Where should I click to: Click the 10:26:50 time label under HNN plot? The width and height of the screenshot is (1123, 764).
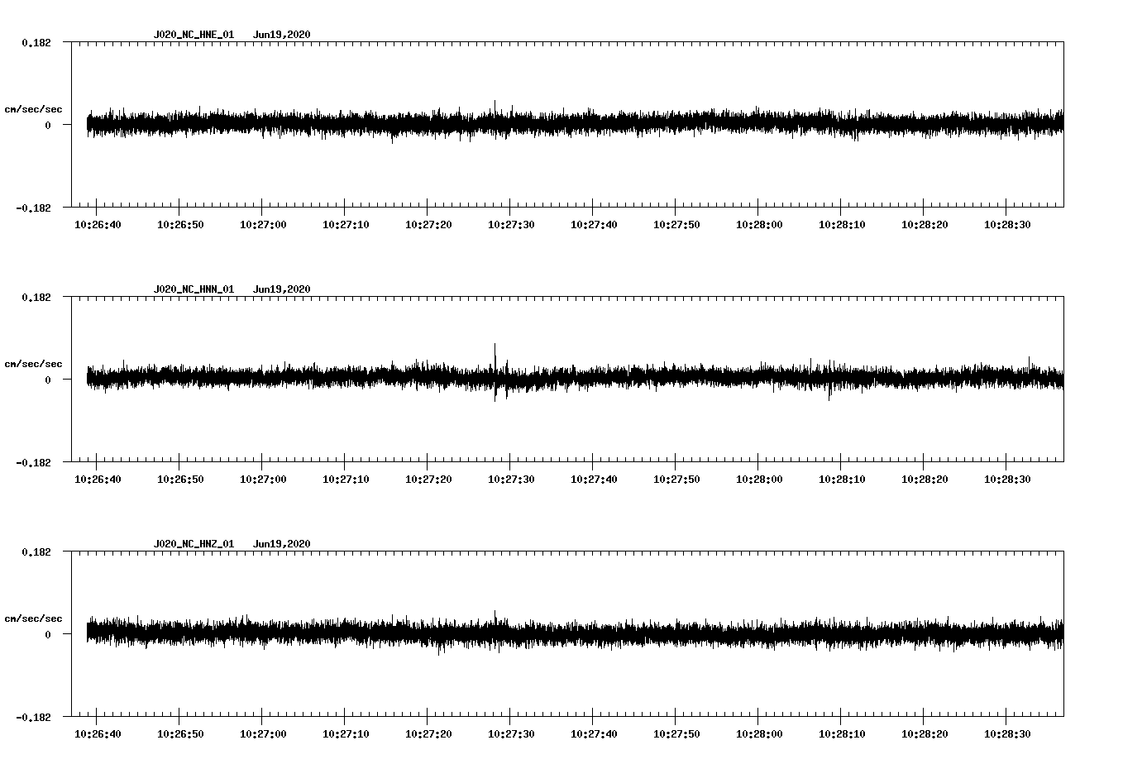(x=180, y=480)
